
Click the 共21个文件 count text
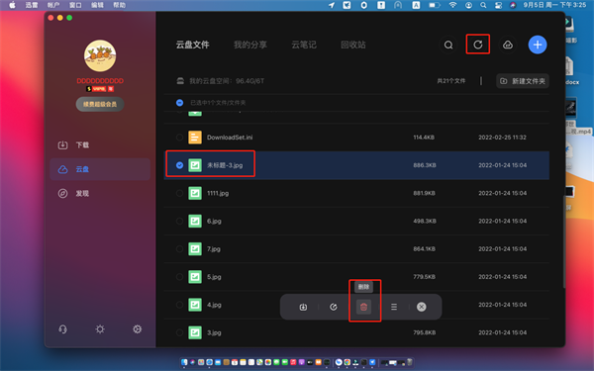coord(451,81)
